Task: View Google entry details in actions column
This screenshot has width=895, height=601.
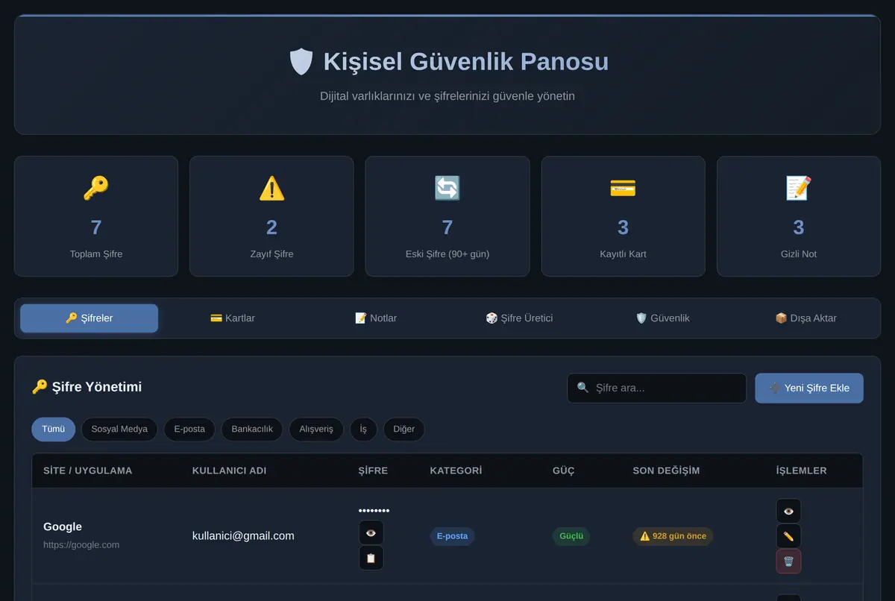Action: click(788, 511)
